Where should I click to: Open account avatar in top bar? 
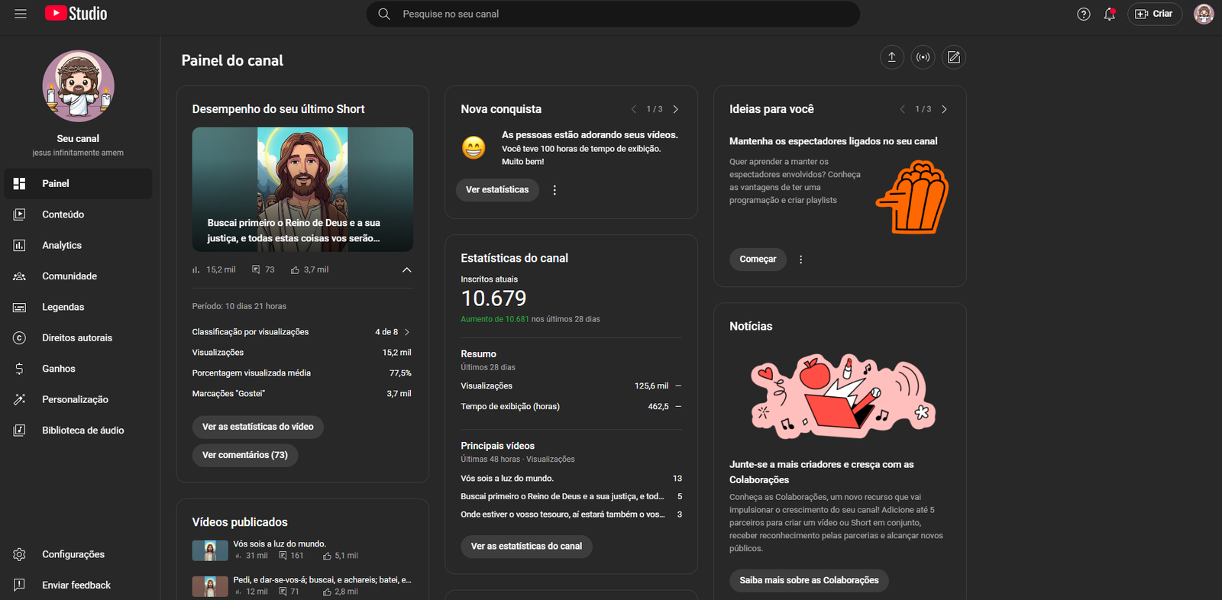[1203, 14]
